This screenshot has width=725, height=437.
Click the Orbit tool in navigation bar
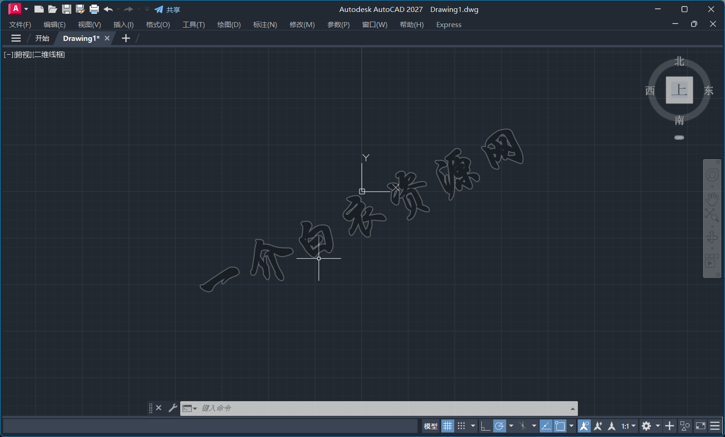tap(712, 237)
